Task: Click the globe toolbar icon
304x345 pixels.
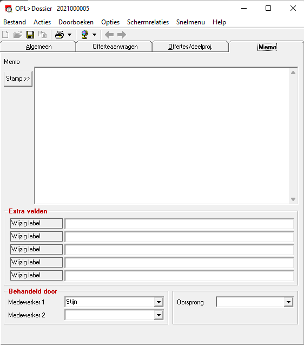Action: pyautogui.click(x=84, y=35)
